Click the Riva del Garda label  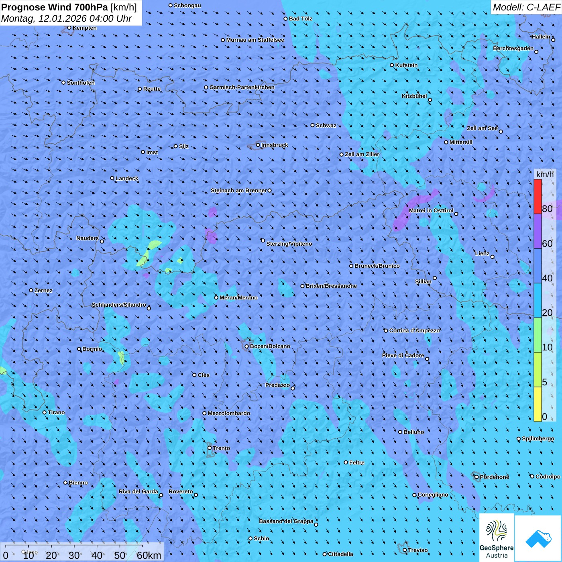click(138, 491)
